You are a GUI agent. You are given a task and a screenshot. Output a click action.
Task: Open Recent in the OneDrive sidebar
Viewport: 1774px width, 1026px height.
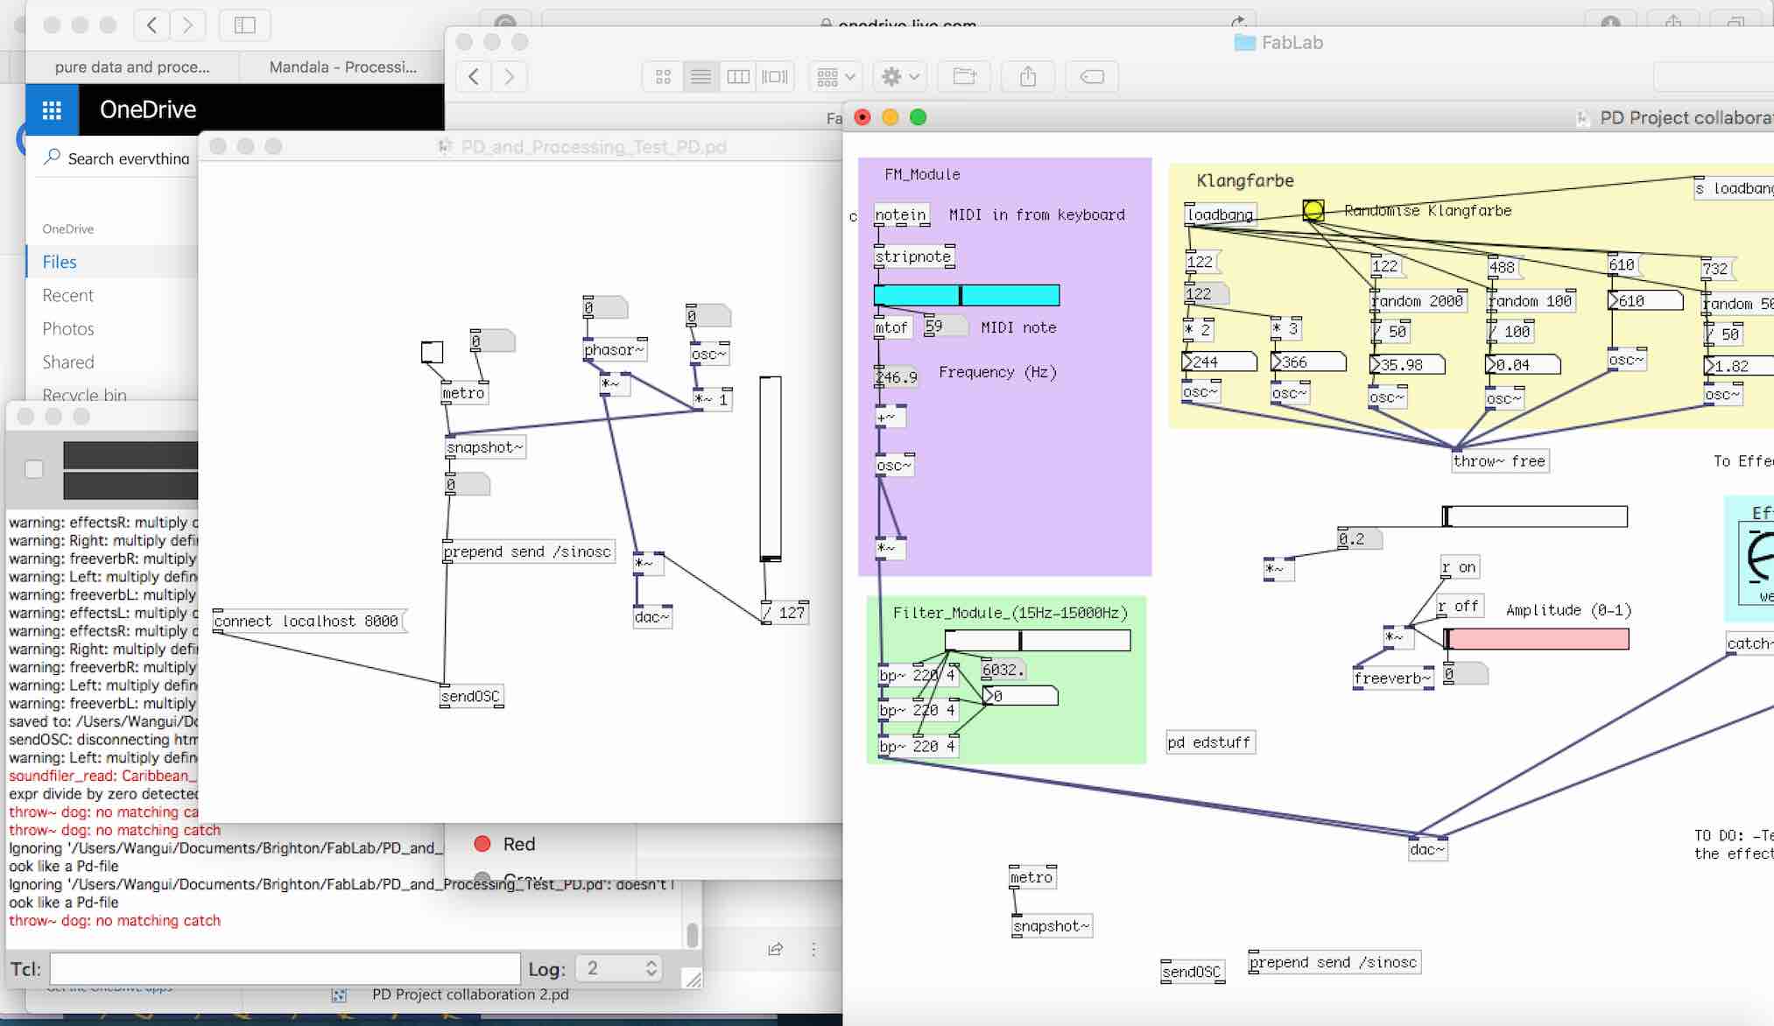coord(67,295)
